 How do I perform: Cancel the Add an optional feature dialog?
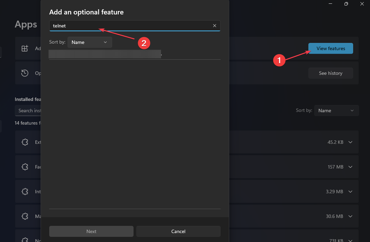tap(178, 231)
